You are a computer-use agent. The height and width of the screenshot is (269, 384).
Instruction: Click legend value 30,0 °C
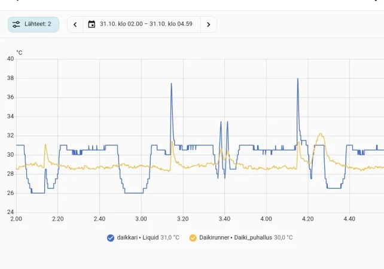283,237
